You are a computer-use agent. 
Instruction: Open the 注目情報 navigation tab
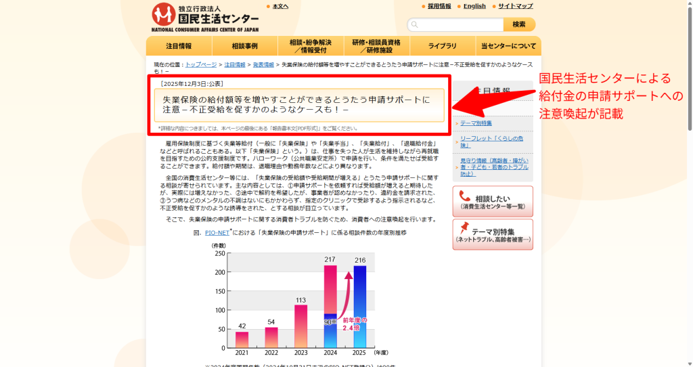point(179,46)
